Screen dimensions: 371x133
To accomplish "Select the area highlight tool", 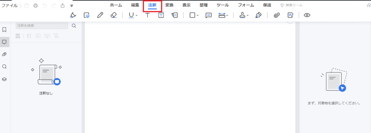I will click(x=87, y=15).
